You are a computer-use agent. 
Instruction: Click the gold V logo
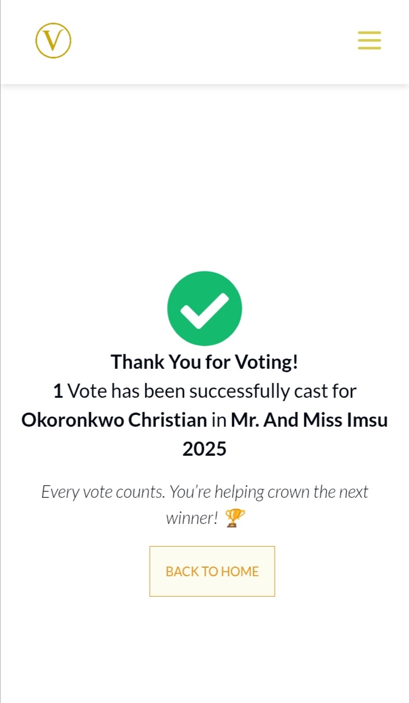53,41
